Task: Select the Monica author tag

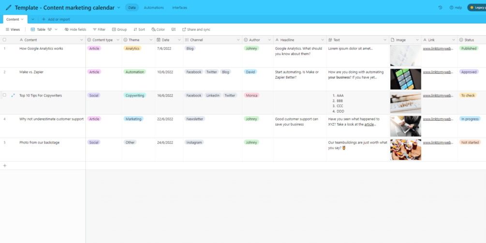Action: point(251,95)
